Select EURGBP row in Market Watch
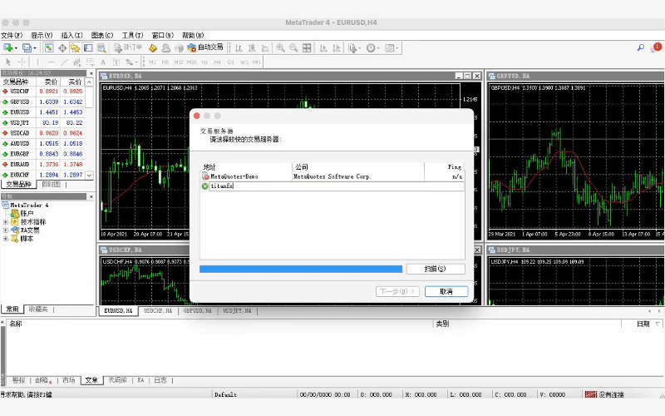This screenshot has height=416, width=665. click(43, 154)
